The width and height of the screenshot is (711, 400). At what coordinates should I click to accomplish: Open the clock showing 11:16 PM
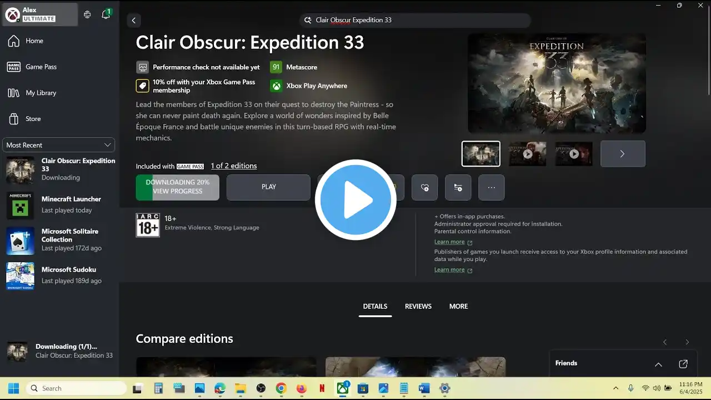(690, 388)
